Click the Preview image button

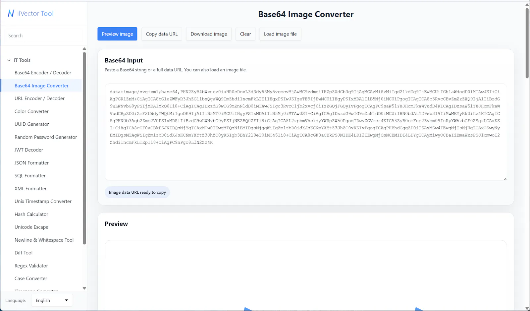tap(117, 34)
